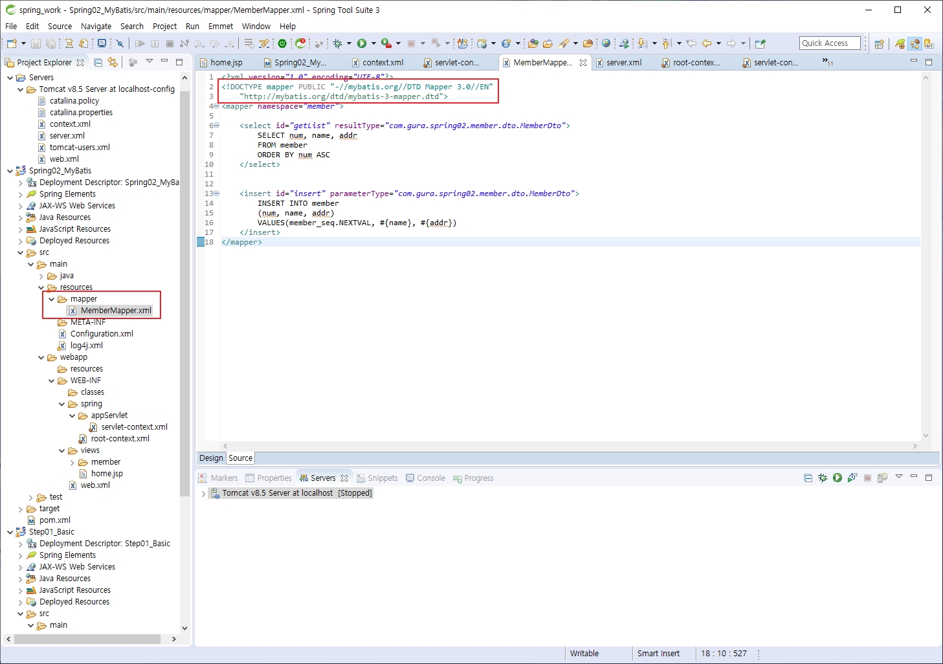
Task: Select servlet-context.xml in Project Explorer tree
Action: click(134, 427)
